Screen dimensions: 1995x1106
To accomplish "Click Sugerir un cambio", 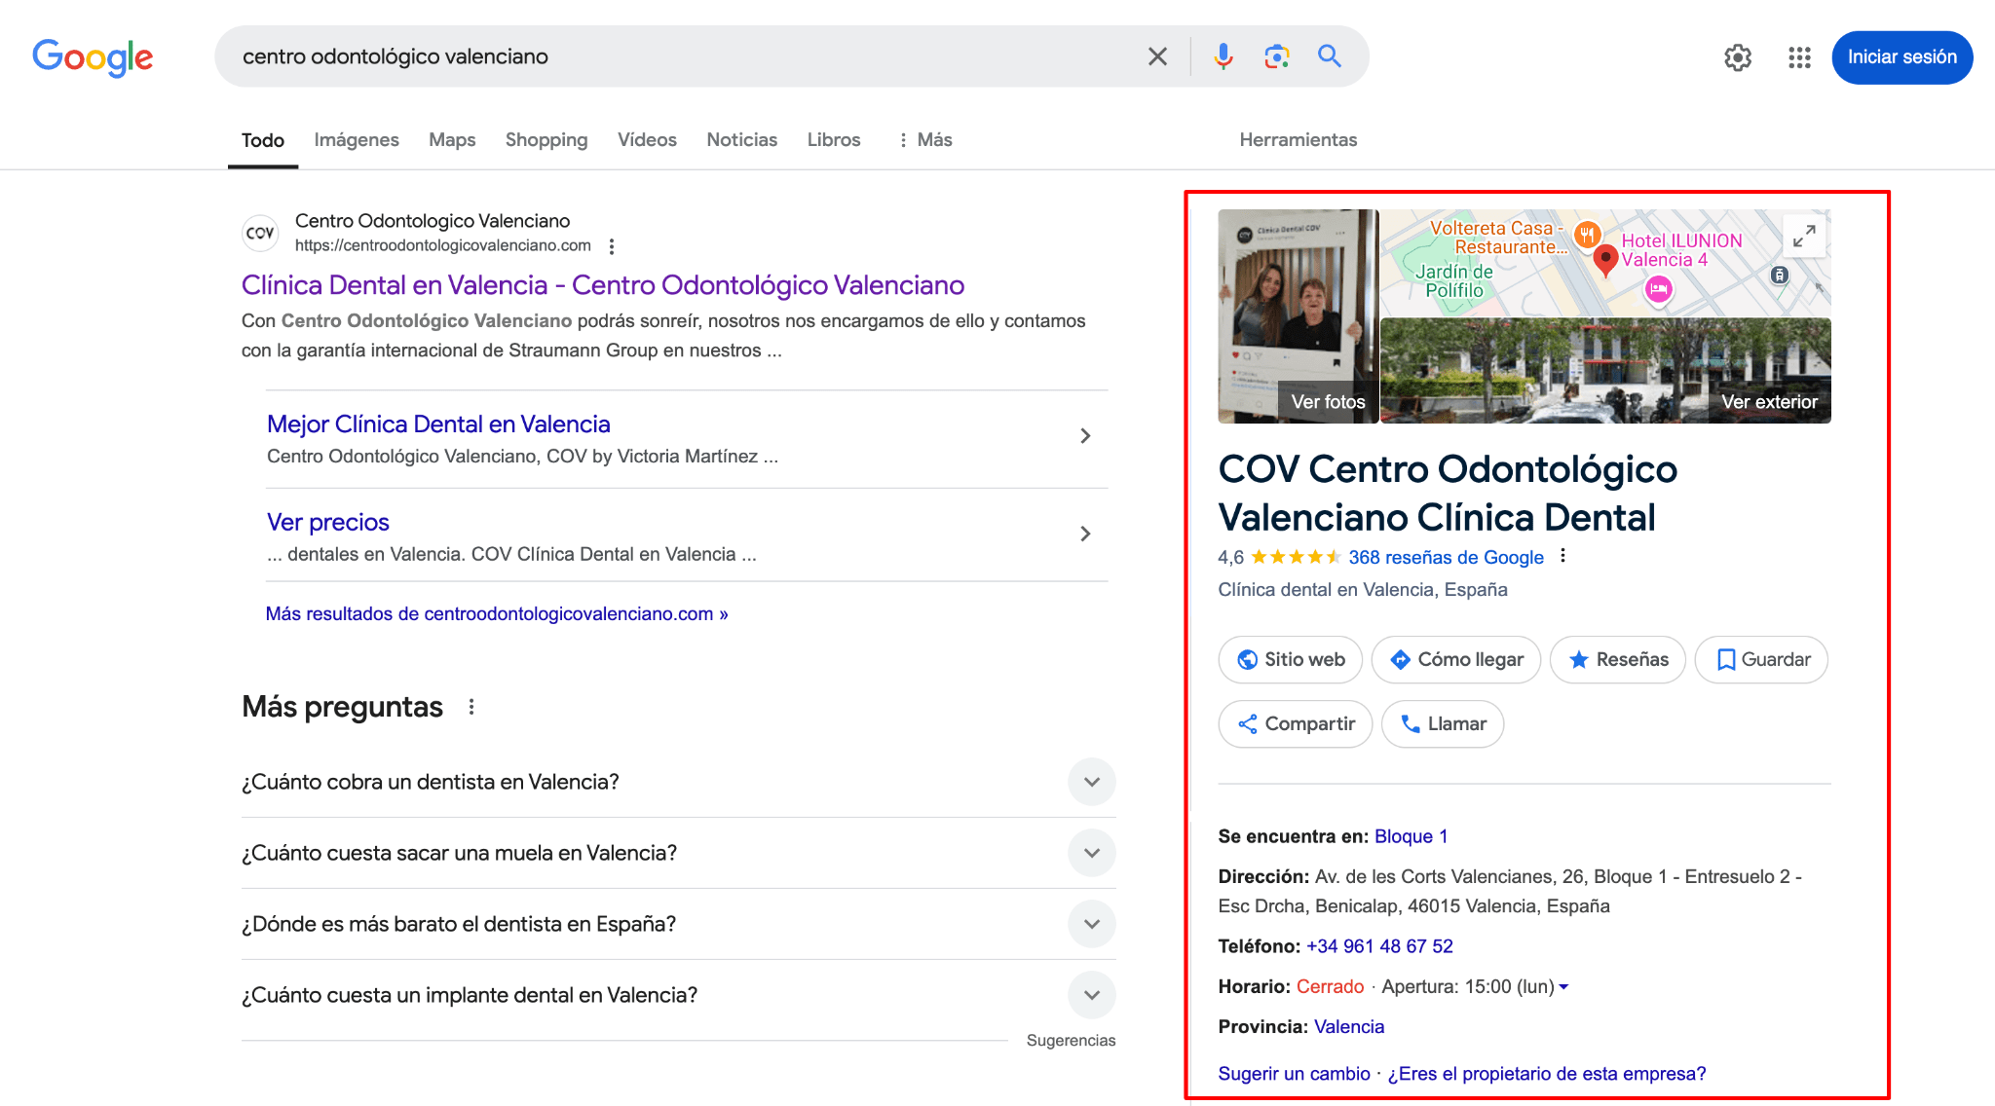I will click(1294, 1074).
